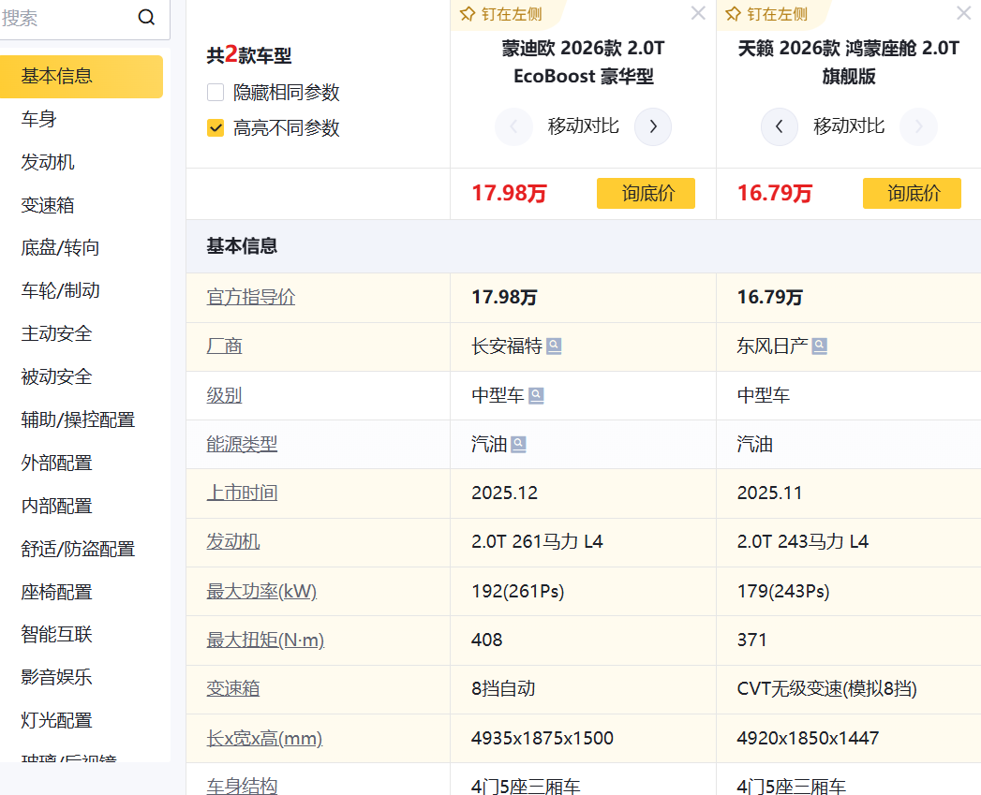Click 询底价 button for the 16.79万 Teana
This screenshot has width=981, height=795.
tap(912, 193)
